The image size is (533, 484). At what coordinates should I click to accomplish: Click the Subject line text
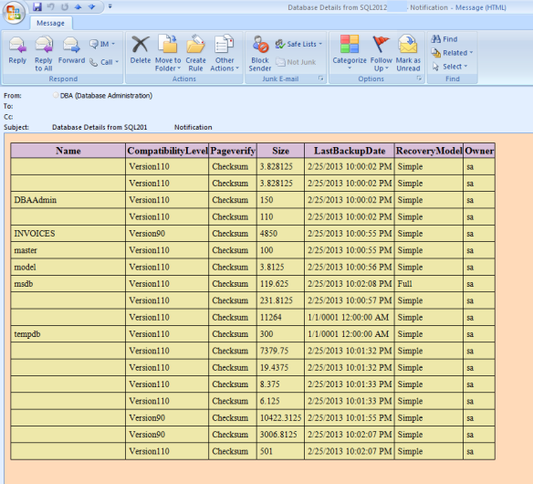click(x=132, y=127)
